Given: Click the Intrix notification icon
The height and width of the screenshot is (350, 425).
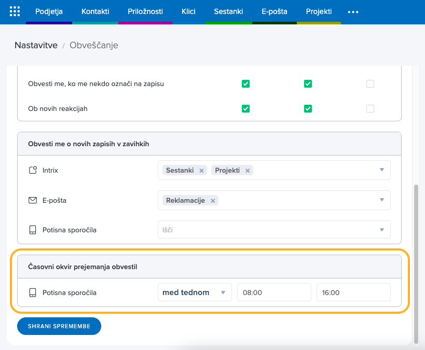Looking at the screenshot, I should (33, 170).
